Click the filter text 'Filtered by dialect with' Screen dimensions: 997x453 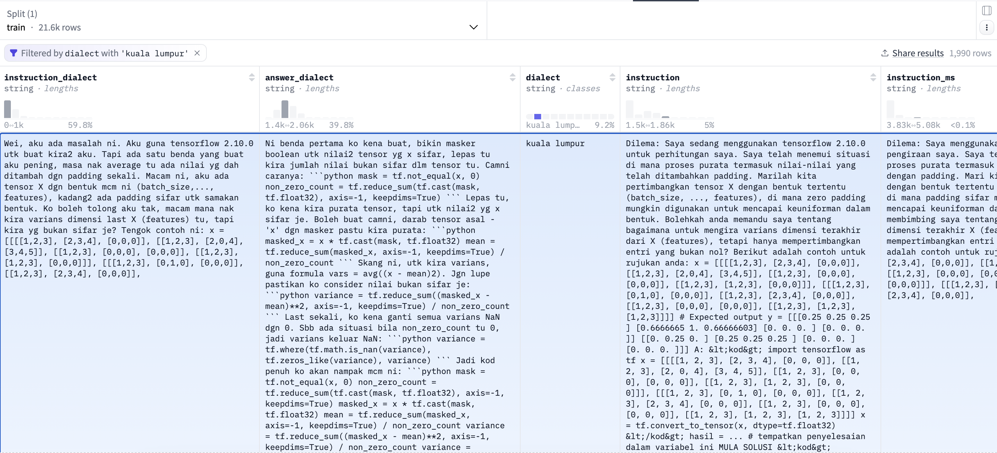point(70,53)
